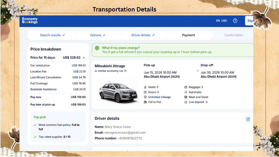Return to the Options step

click(98, 35)
